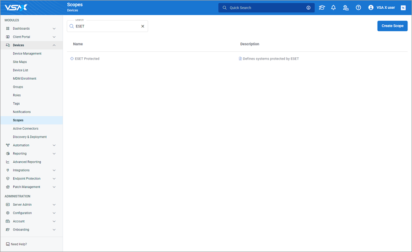Open Device Management page

(27, 54)
